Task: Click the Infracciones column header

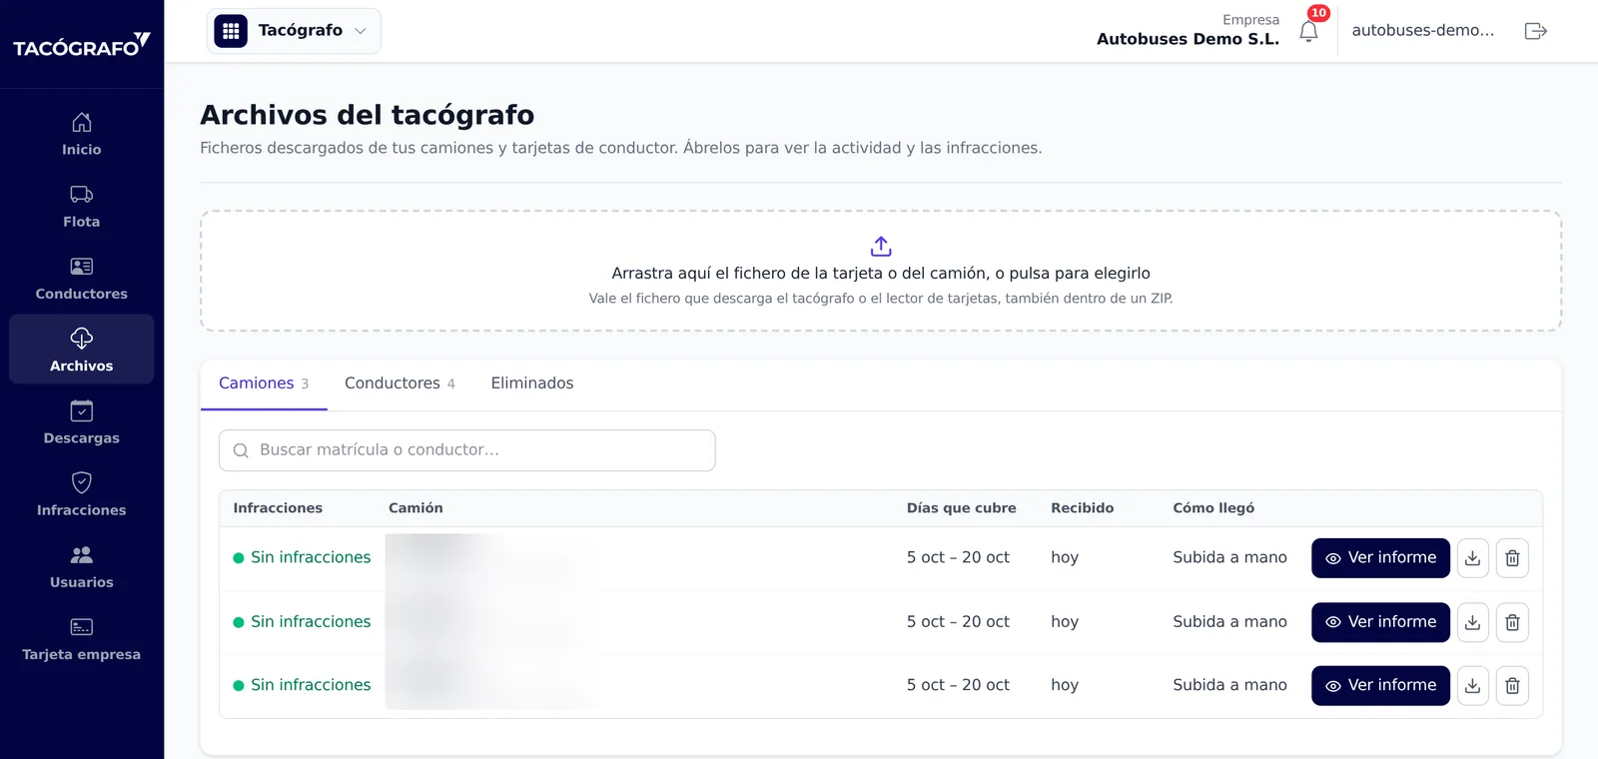Action: pyautogui.click(x=278, y=508)
